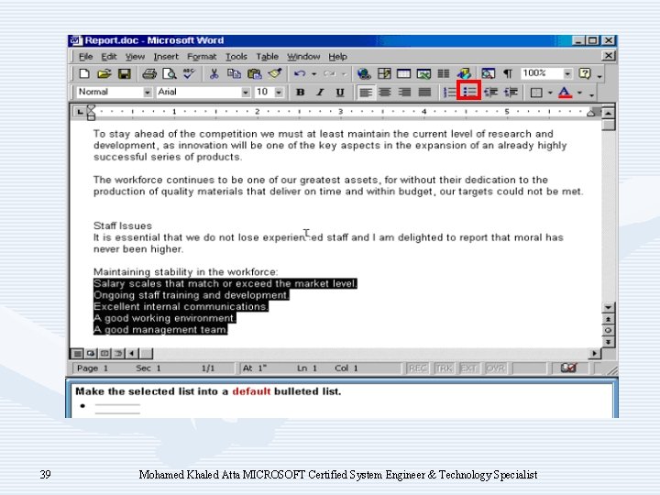
Task: Expand the border style dropdown arrow
Action: point(550,93)
